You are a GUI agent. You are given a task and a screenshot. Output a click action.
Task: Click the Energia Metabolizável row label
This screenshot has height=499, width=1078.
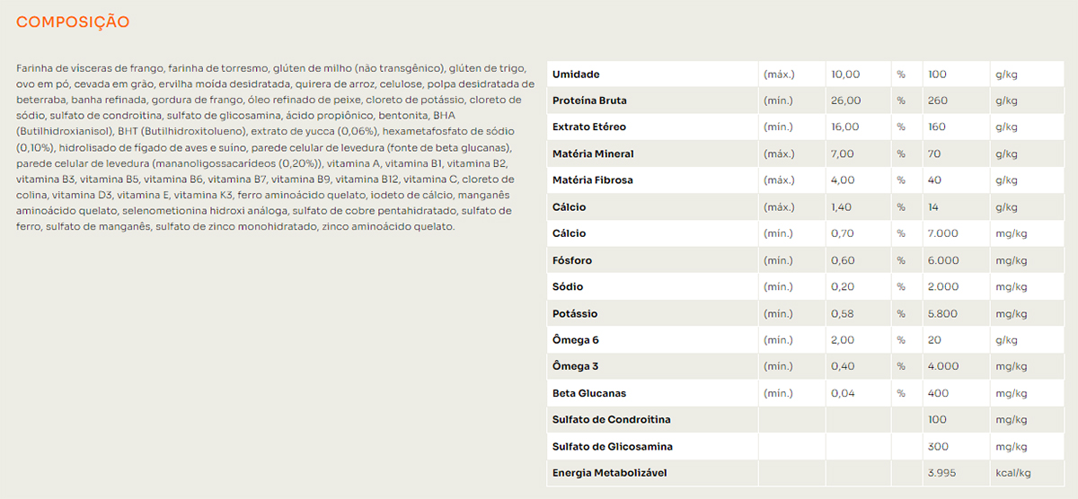[x=610, y=473]
